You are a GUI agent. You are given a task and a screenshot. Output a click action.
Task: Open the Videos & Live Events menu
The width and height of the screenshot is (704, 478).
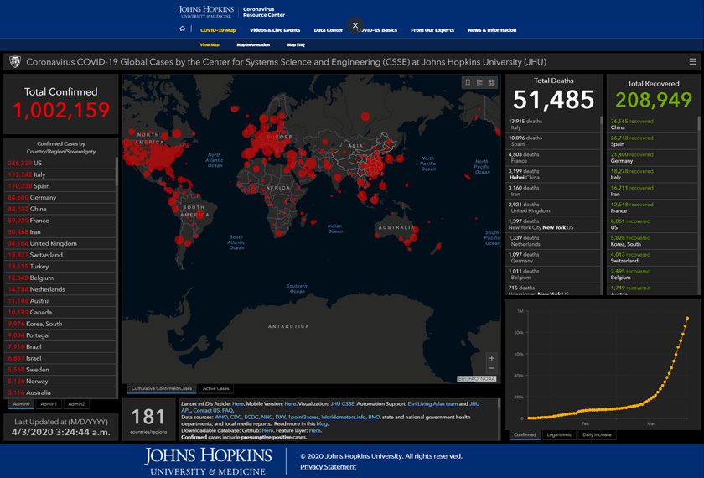[275, 30]
